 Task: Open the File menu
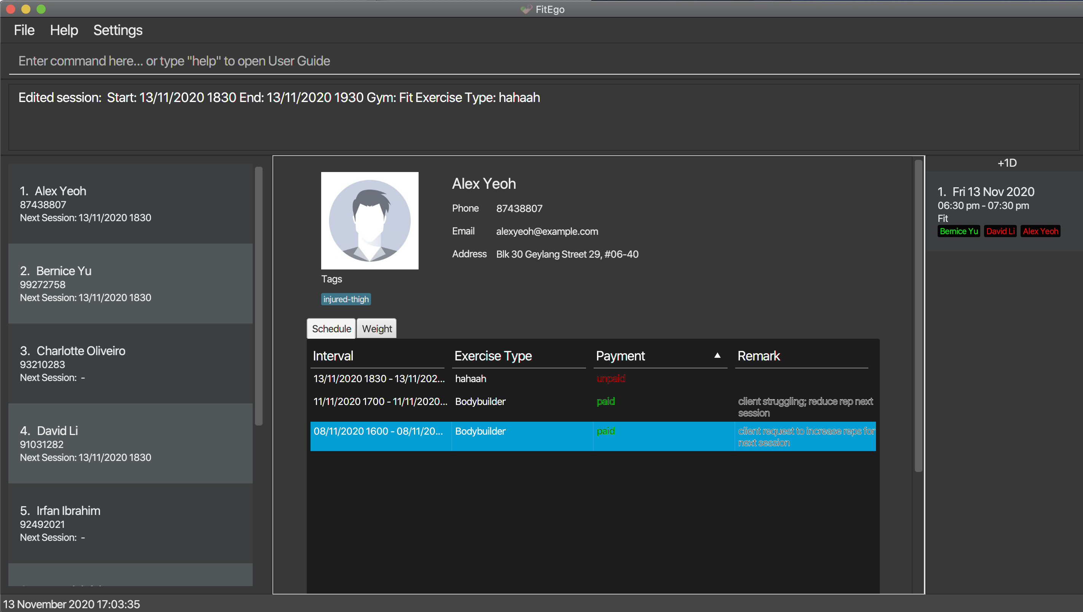[24, 30]
